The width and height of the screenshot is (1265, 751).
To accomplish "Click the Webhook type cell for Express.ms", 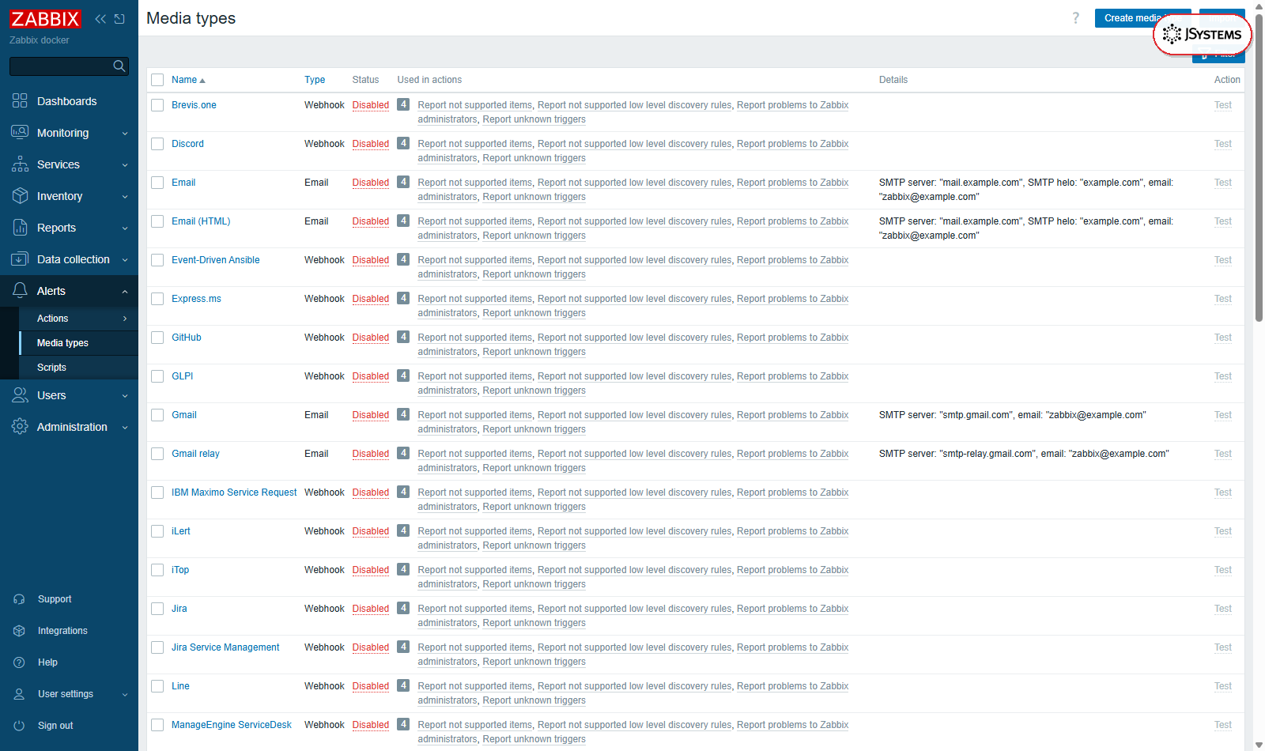I will (324, 299).
